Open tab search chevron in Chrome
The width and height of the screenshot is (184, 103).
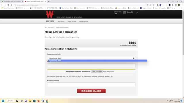click(x=168, y=1)
